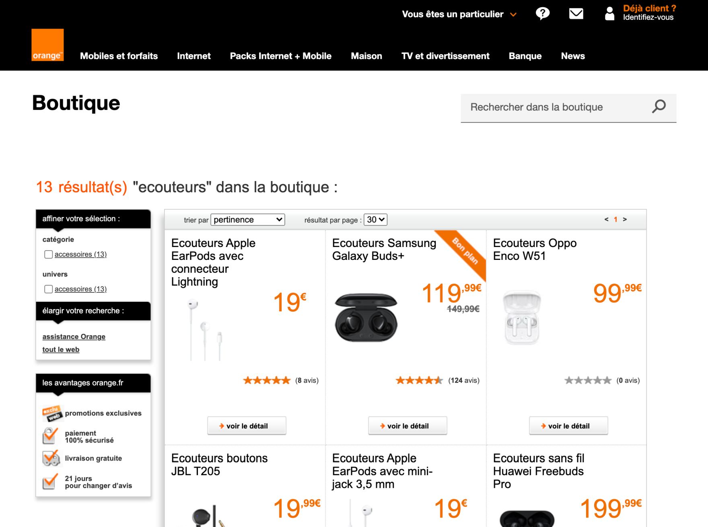The image size is (708, 527).
Task: Check accessoires under univers
Action: [49, 289]
